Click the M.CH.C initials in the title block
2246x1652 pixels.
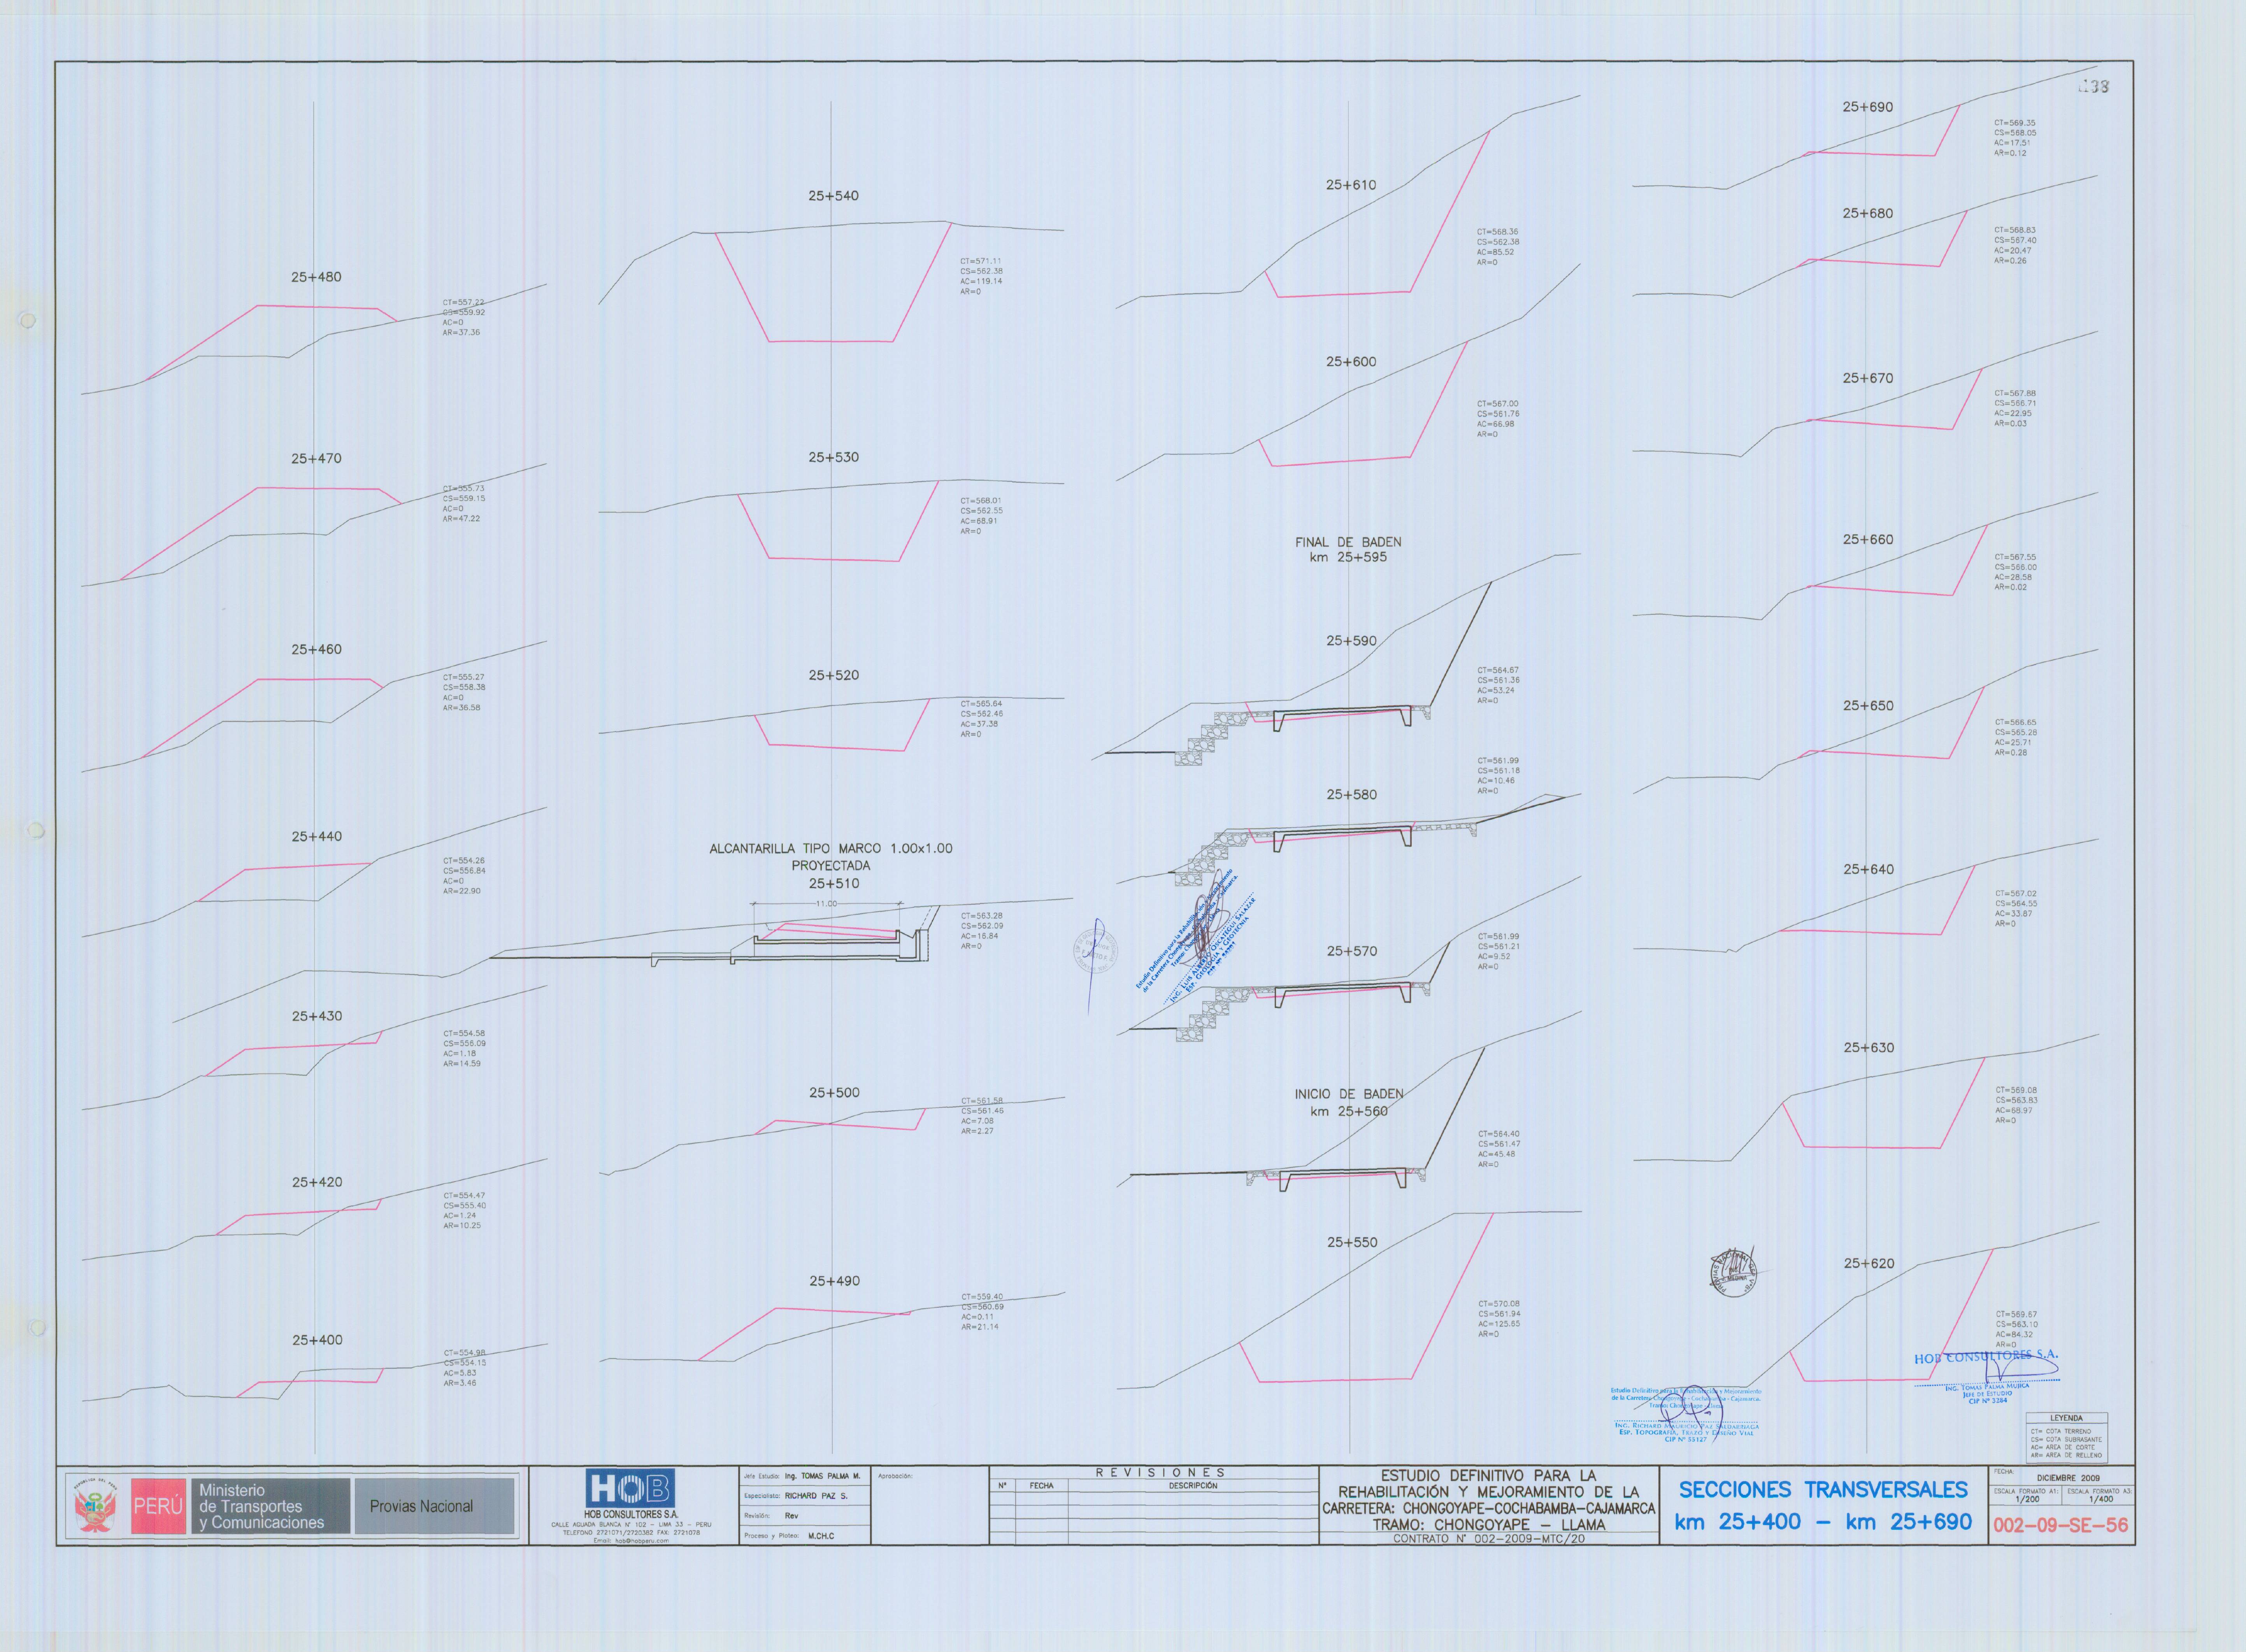pyautogui.click(x=821, y=1536)
